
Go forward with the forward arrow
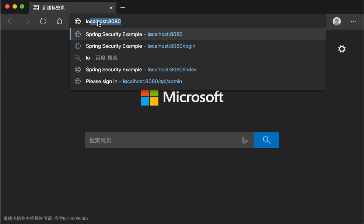pyautogui.click(x=27, y=21)
